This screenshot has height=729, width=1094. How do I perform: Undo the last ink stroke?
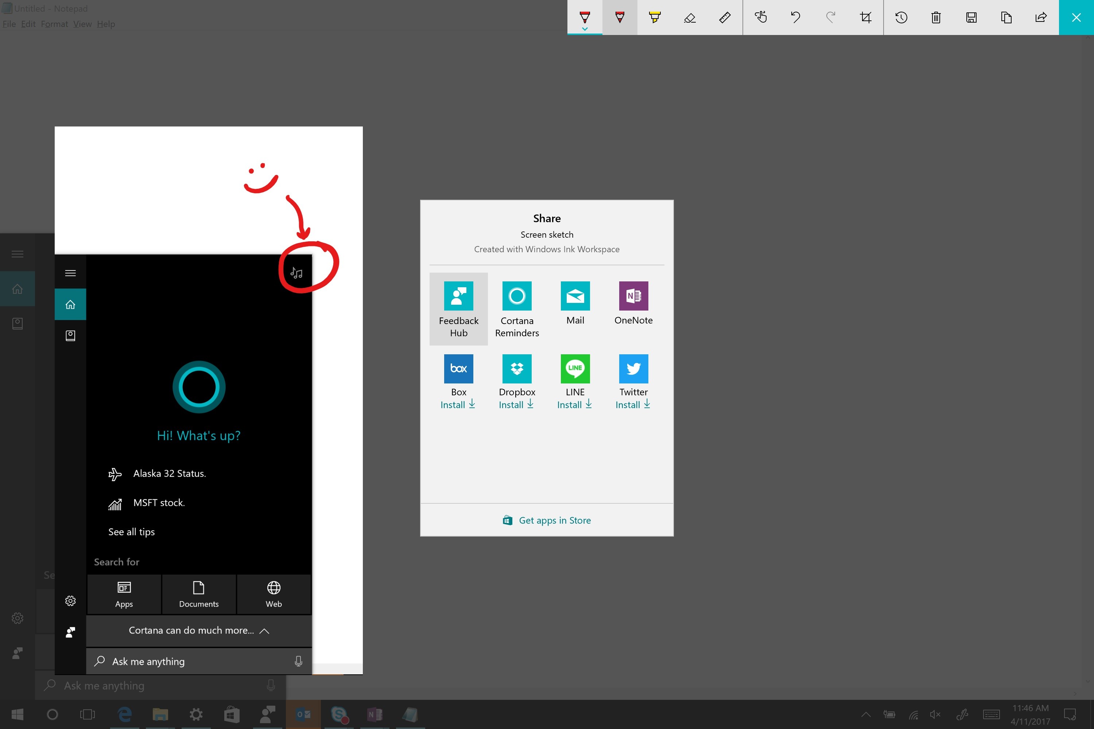795,17
